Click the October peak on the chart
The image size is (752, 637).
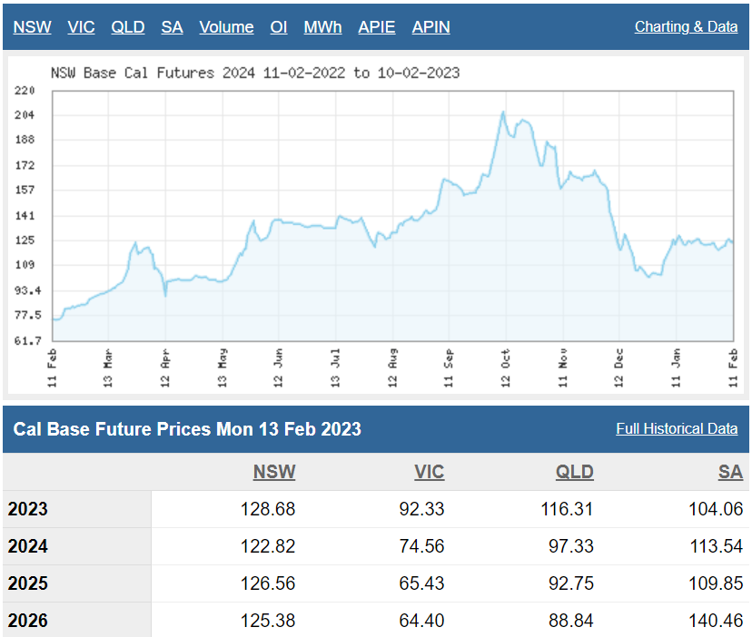(x=502, y=113)
